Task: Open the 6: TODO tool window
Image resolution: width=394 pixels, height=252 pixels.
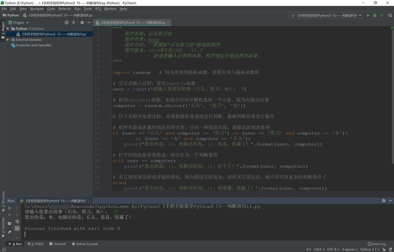Action: click(x=35, y=244)
